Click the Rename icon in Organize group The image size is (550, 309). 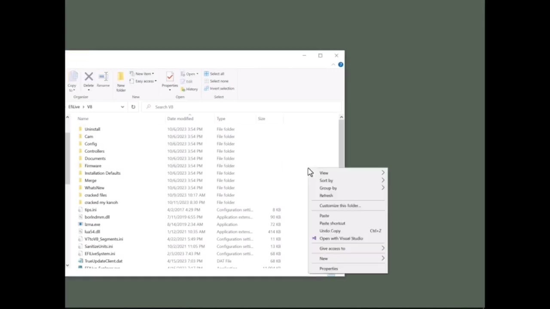click(x=103, y=77)
